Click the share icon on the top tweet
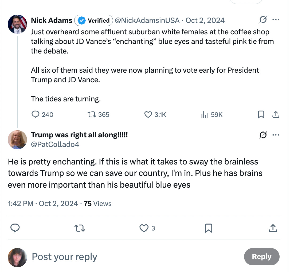290x272 pixels. coord(276,114)
